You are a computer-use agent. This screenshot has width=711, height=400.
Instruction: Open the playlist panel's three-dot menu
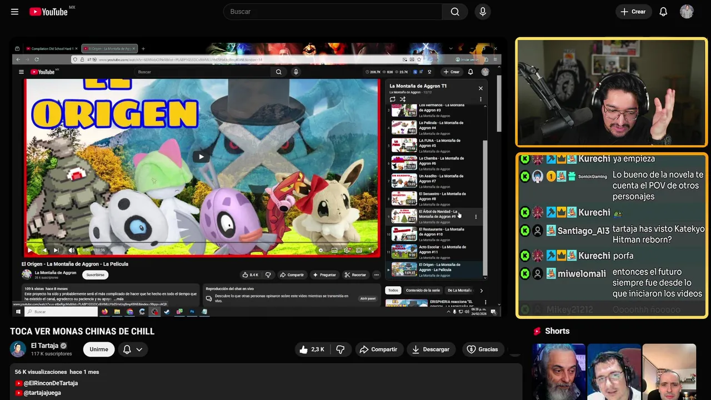click(x=480, y=99)
